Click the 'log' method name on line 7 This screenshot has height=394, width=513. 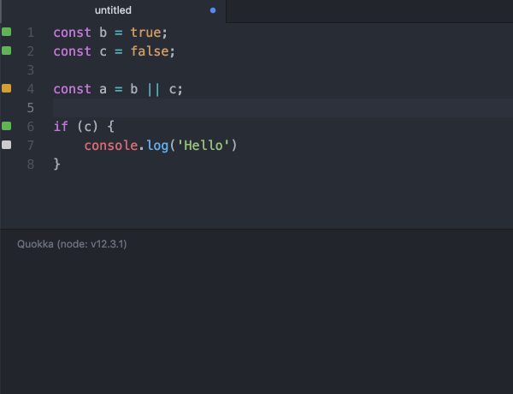tap(157, 146)
